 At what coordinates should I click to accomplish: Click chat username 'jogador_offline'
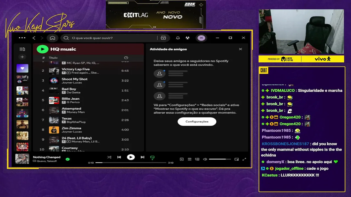(289, 169)
